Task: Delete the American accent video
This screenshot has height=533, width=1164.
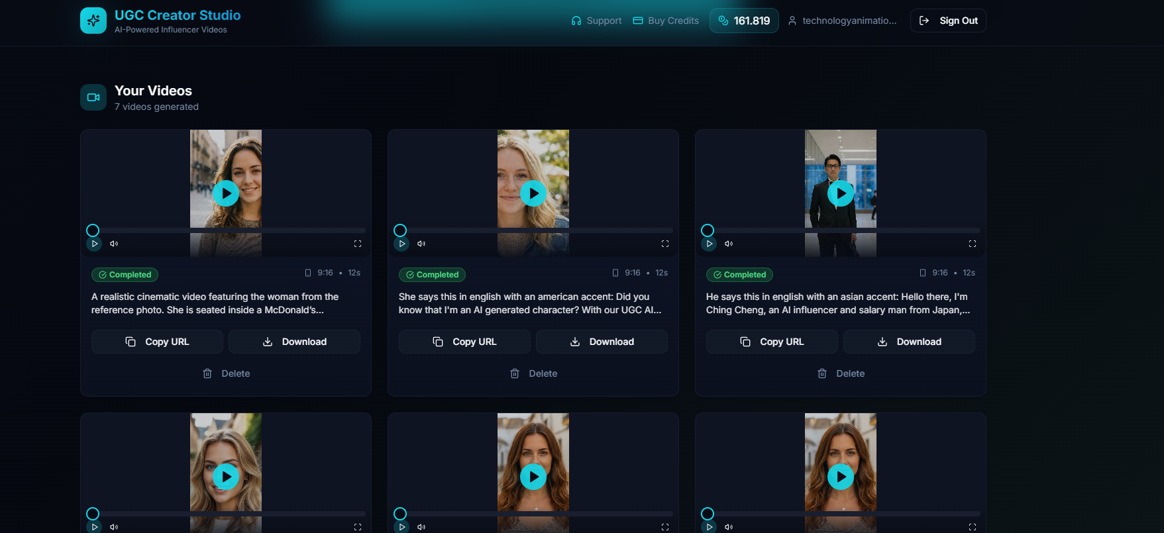Action: 533,373
